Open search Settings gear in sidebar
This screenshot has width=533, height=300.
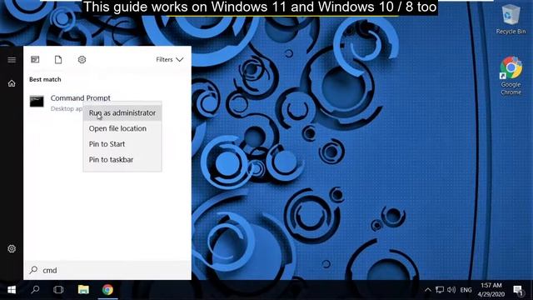(x=12, y=248)
